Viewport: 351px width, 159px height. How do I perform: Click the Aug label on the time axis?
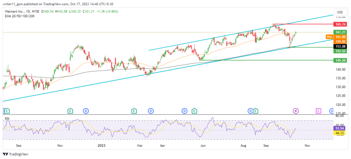coord(244,146)
